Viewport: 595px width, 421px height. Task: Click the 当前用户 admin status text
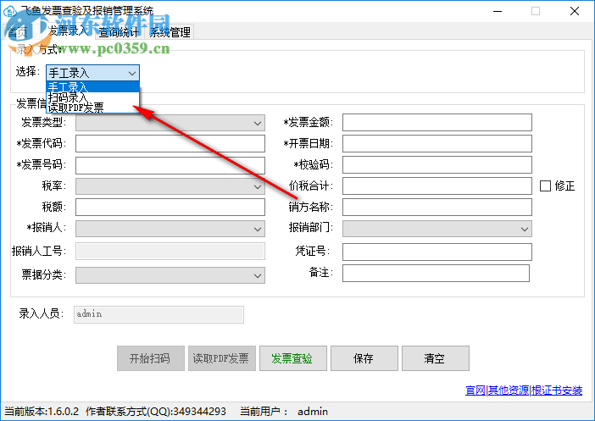point(284,412)
